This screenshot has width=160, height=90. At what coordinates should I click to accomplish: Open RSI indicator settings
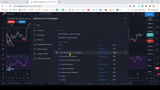(21, 56)
